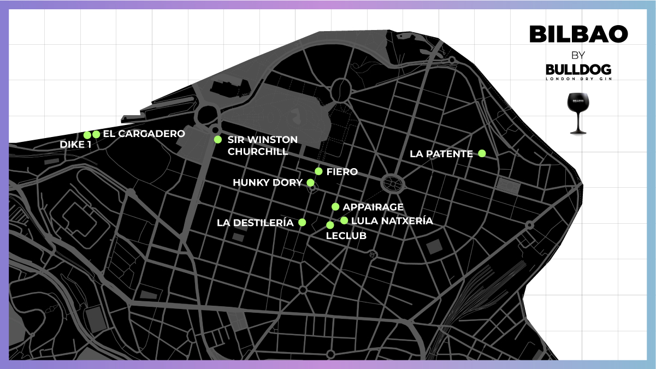
Task: Click the El Cargadero green marker dot
Action: tap(96, 134)
